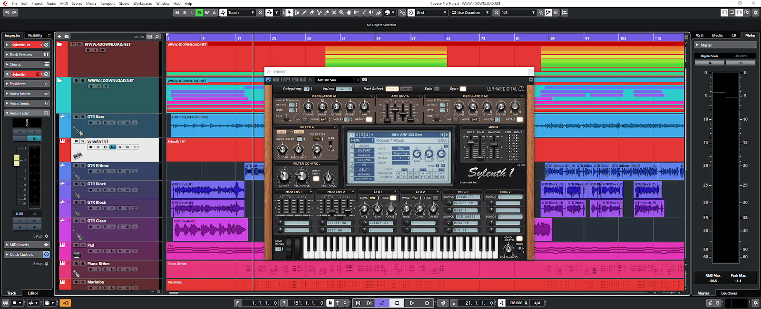Click the 136.000 tempo field
The height and width of the screenshot is (309, 761).
click(x=516, y=303)
